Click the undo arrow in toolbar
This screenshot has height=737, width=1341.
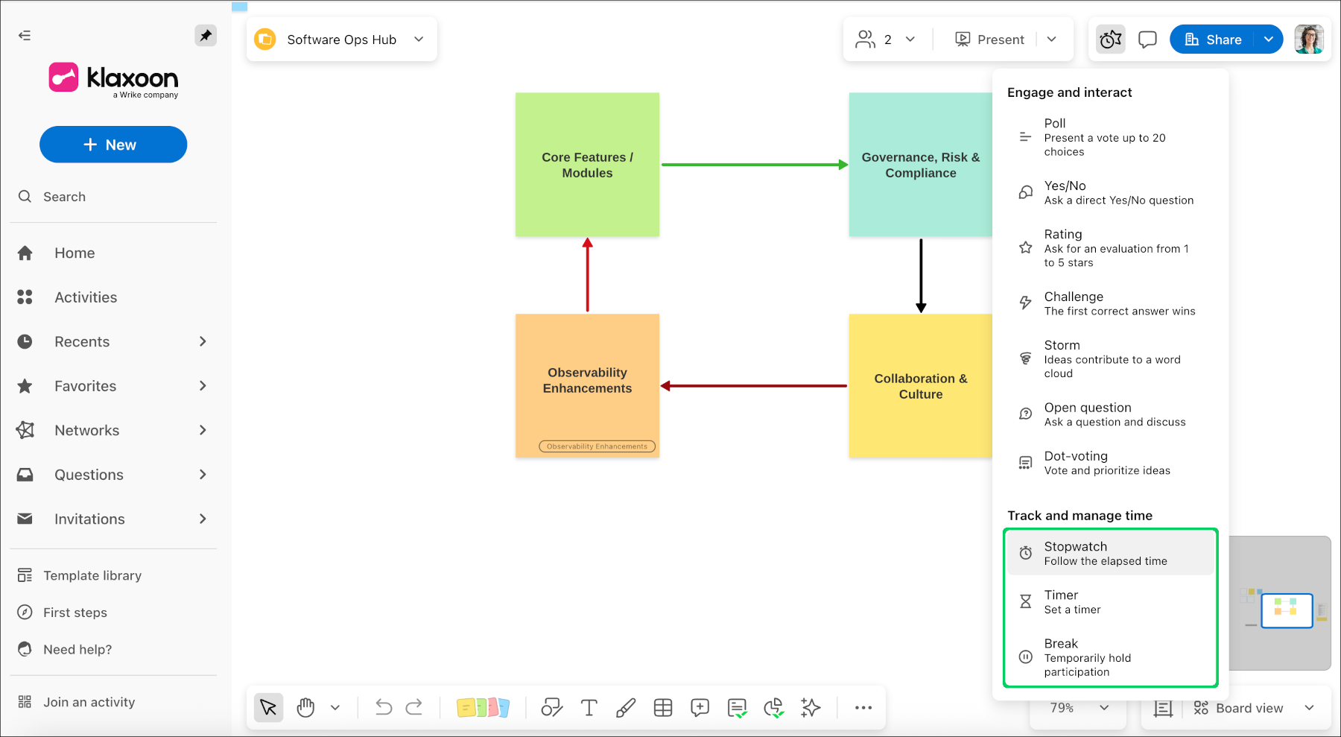click(x=384, y=708)
